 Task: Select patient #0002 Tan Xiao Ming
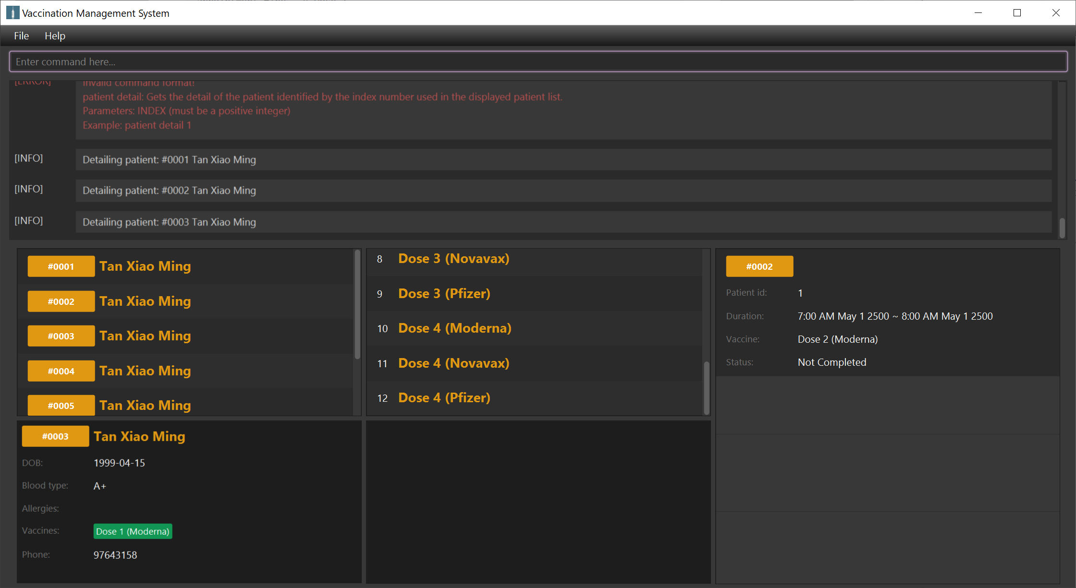tap(145, 301)
